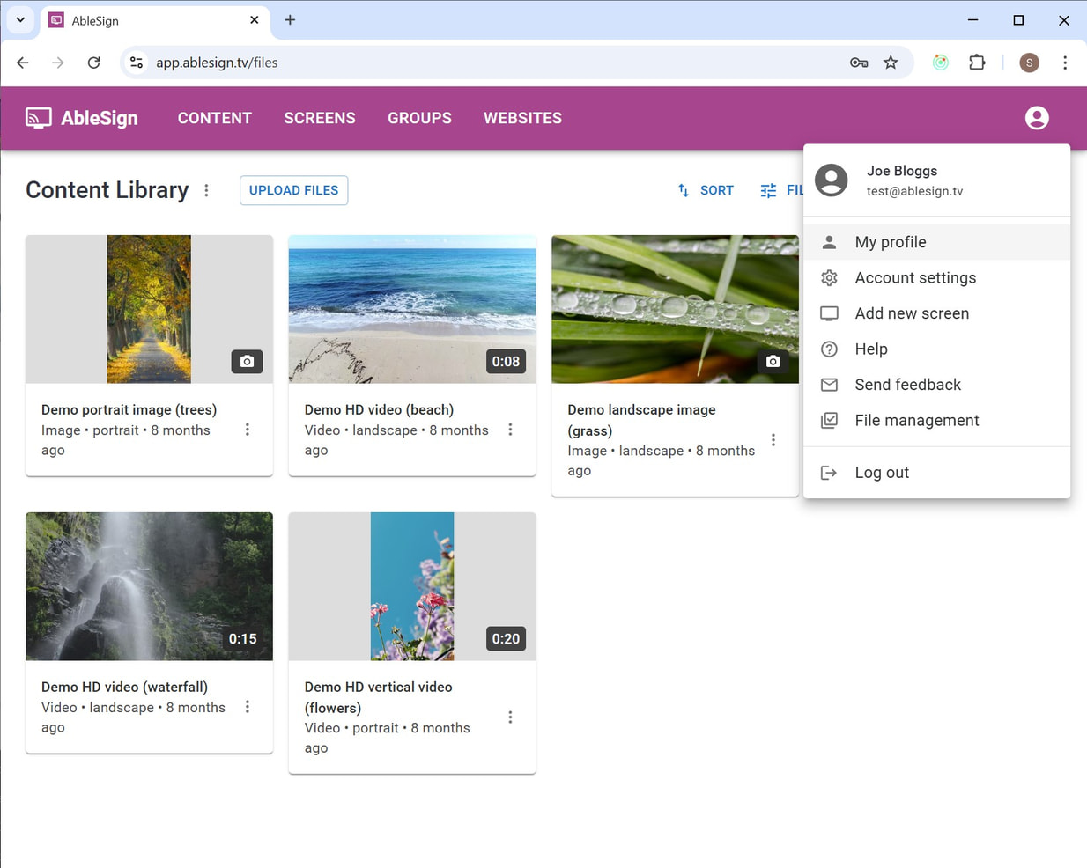The width and height of the screenshot is (1087, 868).
Task: Choose Add new screen menu item
Action: tap(912, 313)
